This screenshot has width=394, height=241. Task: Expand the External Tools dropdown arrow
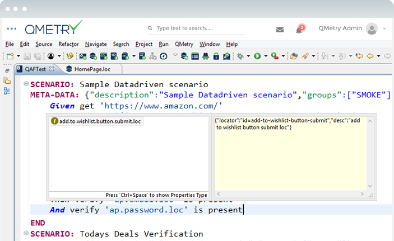pyautogui.click(x=283, y=56)
